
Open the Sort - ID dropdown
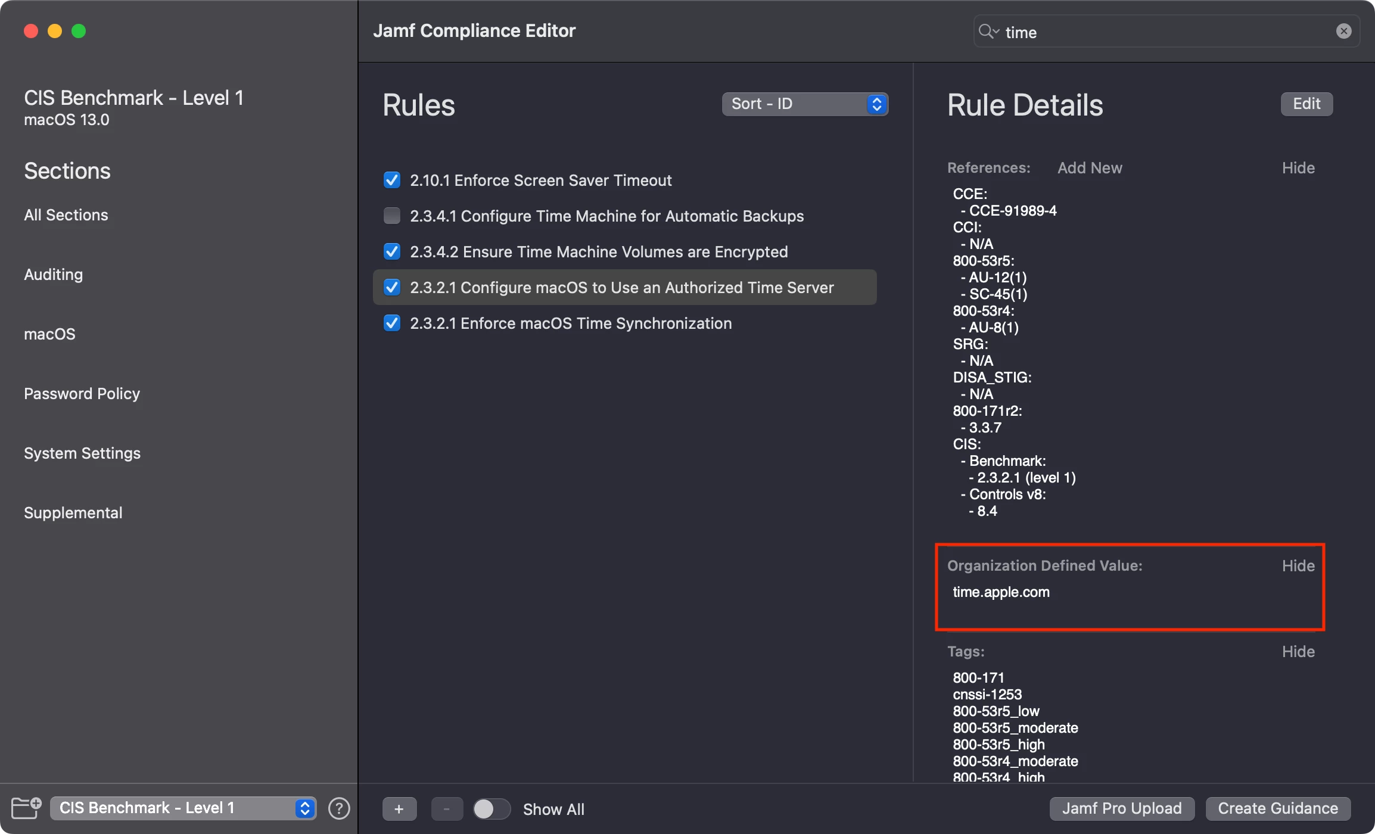coord(805,104)
